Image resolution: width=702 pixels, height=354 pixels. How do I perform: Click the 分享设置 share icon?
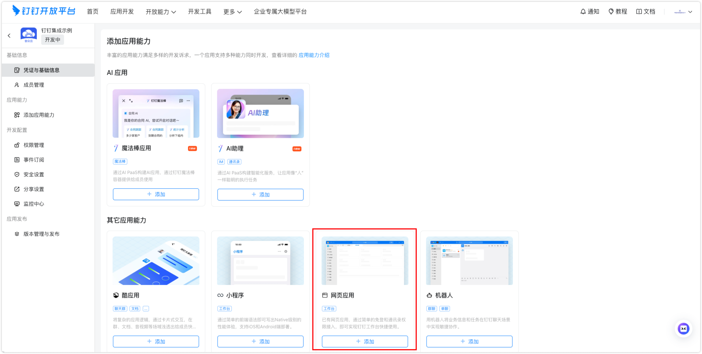click(x=17, y=189)
